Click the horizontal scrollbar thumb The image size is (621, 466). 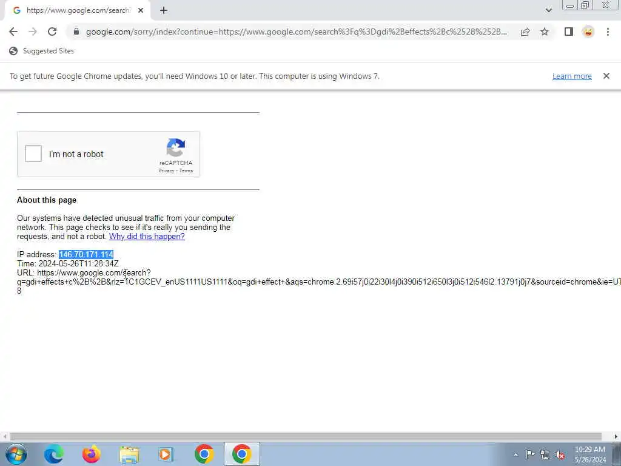(306, 437)
